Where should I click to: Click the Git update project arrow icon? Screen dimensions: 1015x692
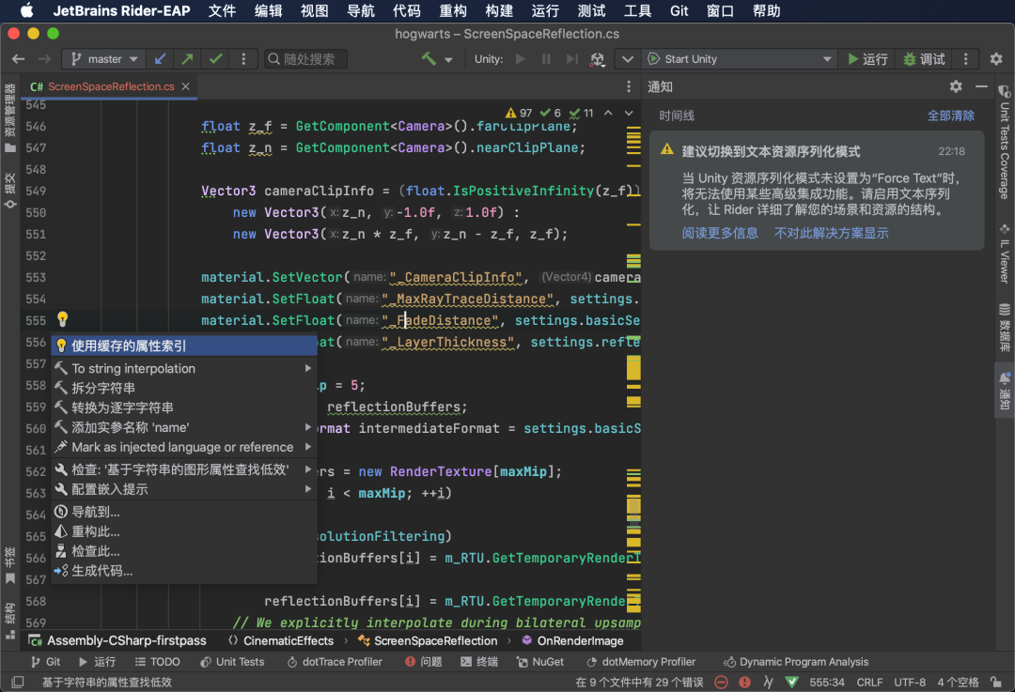coord(160,59)
